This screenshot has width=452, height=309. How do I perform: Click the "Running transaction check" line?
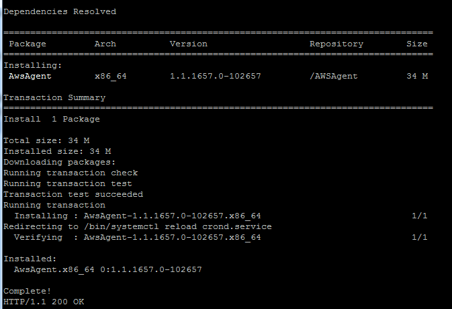(71, 173)
